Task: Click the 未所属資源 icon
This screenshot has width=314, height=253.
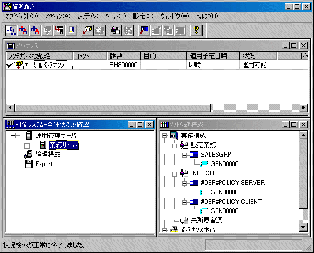Action: click(x=184, y=221)
